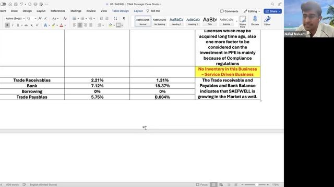Open the Draw ribbon tab
Viewport: 334px width, 187px height.
coord(14,11)
